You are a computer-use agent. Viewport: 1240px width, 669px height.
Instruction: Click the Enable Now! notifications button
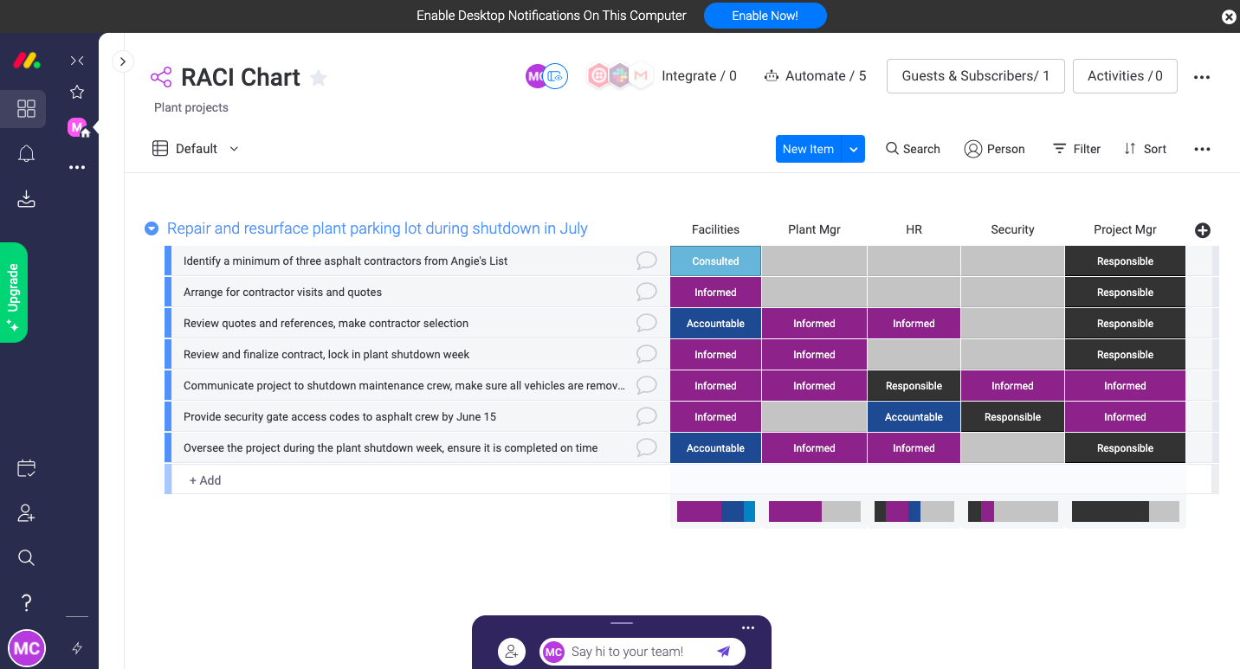click(x=765, y=16)
